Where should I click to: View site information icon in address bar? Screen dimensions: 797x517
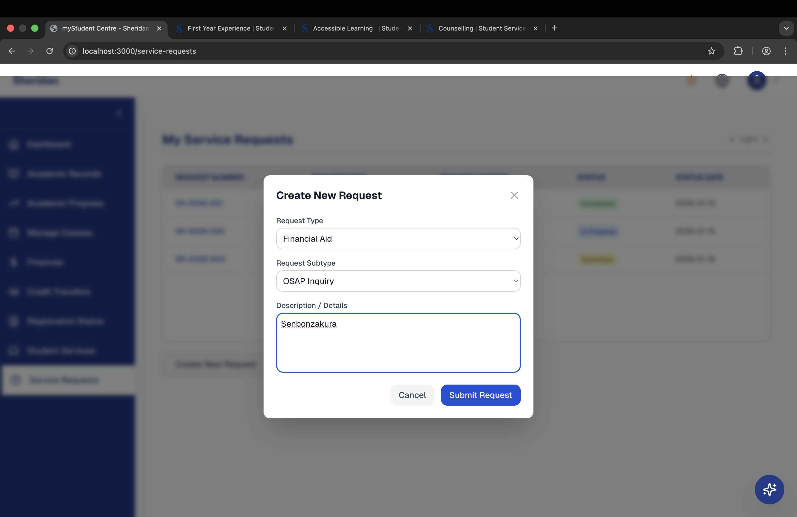pos(72,51)
